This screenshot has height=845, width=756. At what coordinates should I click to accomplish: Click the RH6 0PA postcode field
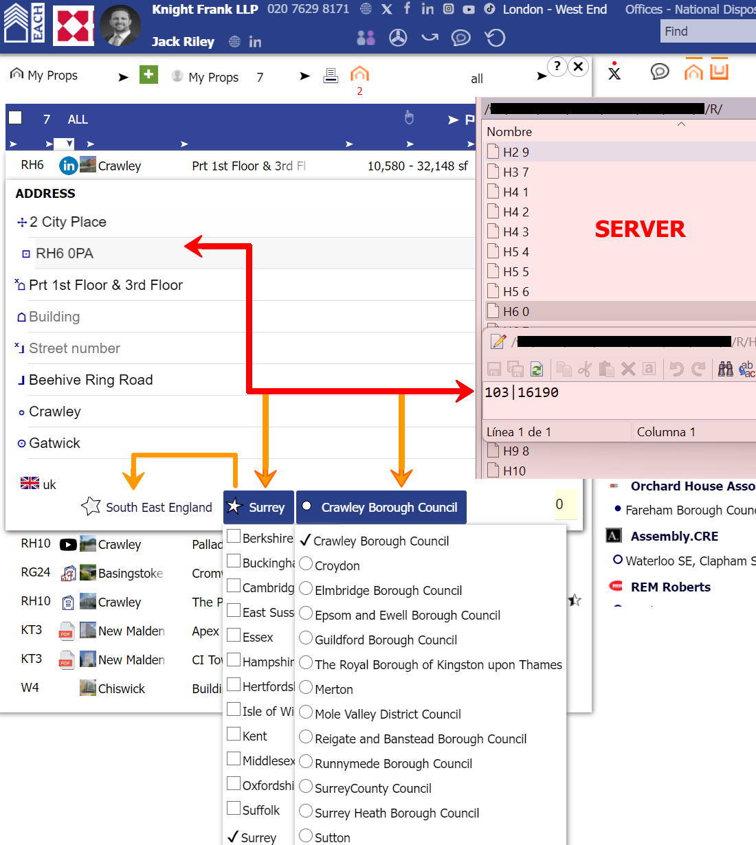click(x=255, y=253)
